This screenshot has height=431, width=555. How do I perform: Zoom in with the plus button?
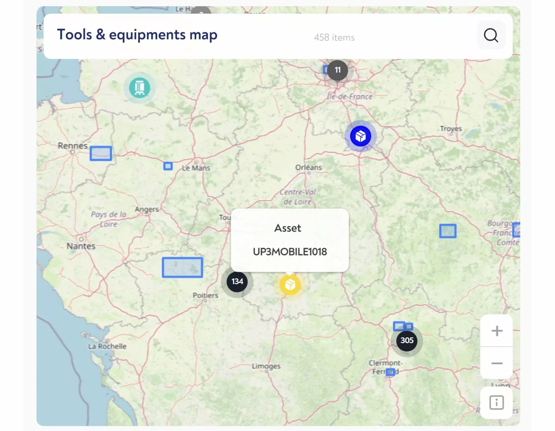click(x=496, y=331)
